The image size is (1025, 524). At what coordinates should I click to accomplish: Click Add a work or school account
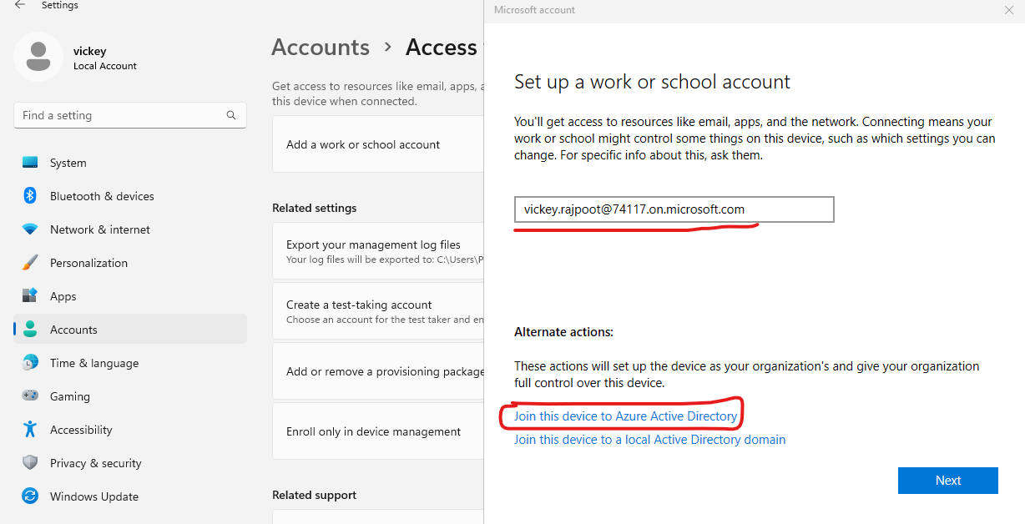tap(378, 144)
